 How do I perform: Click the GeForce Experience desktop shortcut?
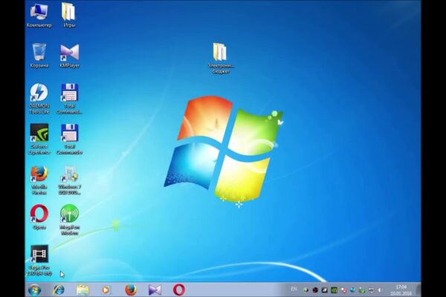39,134
